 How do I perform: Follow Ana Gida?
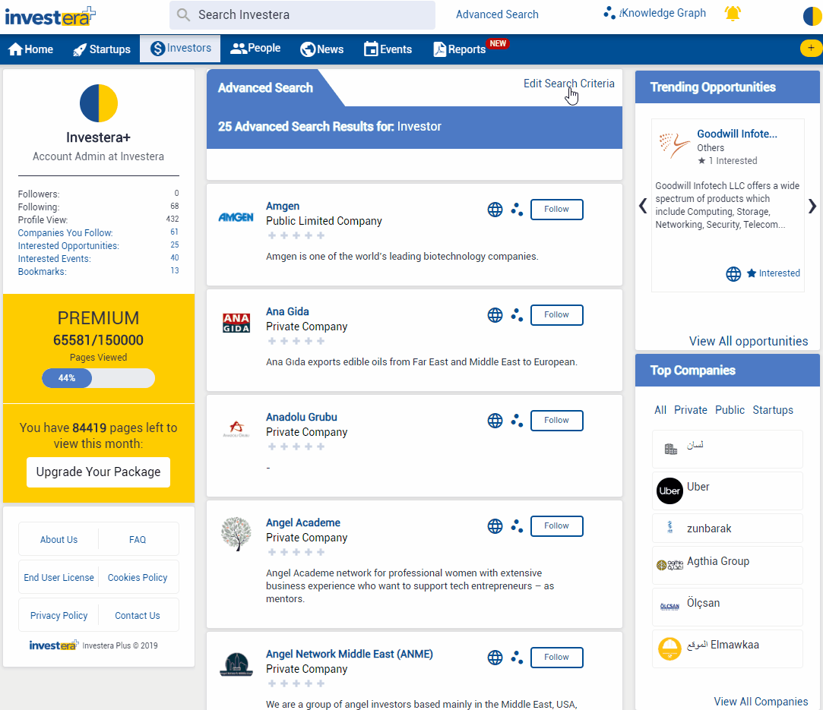coord(556,314)
